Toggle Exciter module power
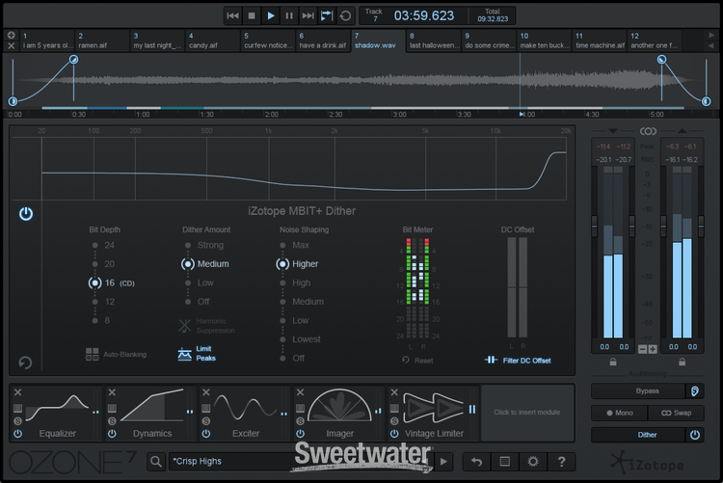Screen dimensions: 723x483 pos(206,434)
